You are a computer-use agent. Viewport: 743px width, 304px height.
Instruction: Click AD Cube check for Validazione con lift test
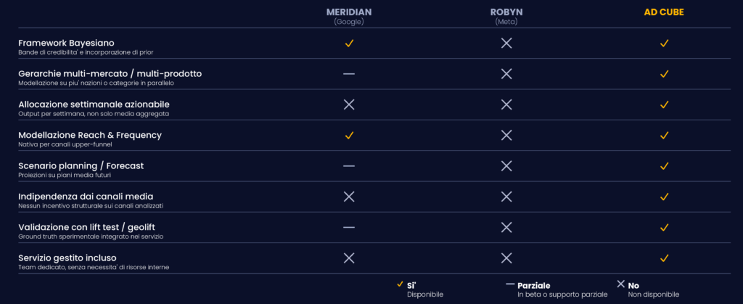point(665,227)
